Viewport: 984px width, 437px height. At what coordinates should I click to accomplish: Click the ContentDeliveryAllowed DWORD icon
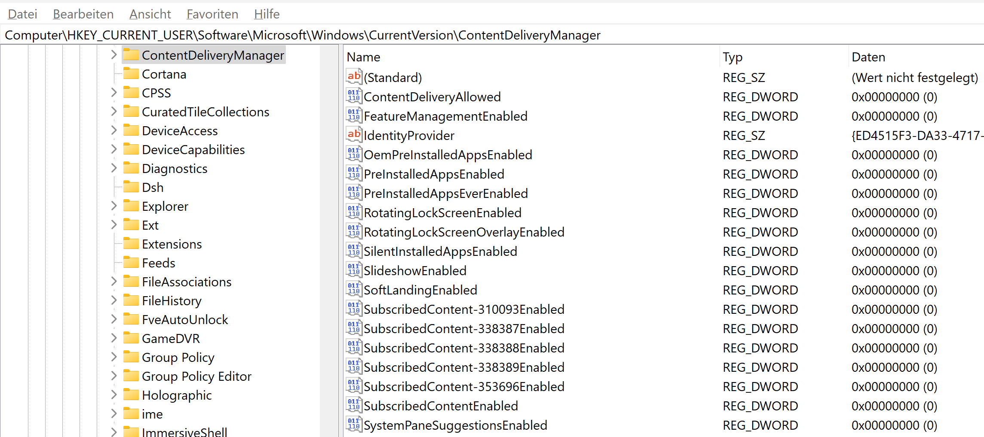[x=354, y=96]
